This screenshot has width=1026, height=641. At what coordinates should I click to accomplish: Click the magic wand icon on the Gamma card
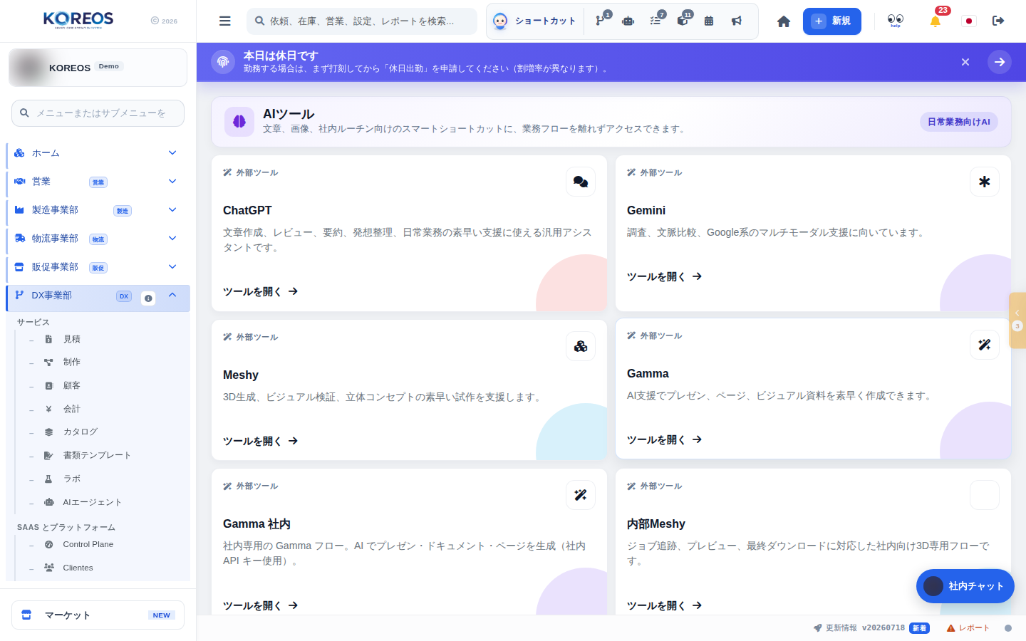tap(985, 345)
